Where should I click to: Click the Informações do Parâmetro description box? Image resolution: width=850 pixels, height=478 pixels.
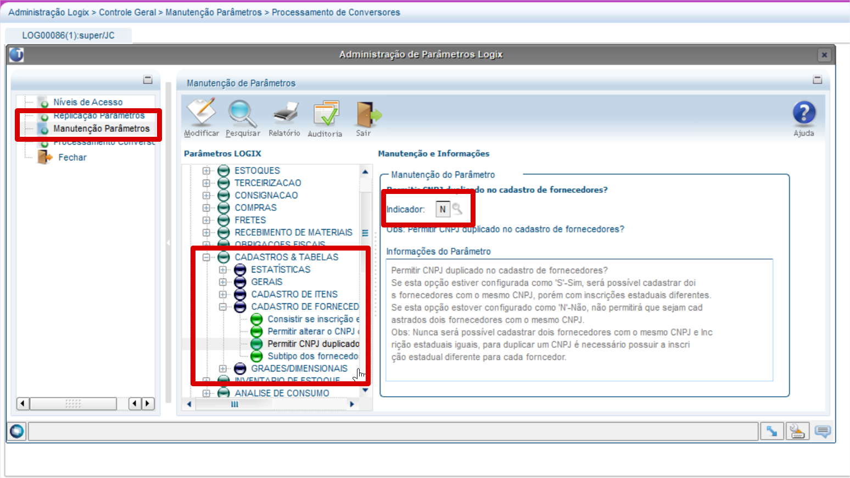(x=579, y=320)
